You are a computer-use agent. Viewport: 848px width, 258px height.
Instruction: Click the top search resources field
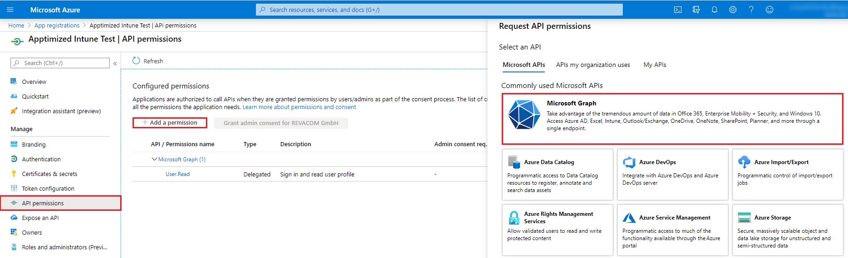click(439, 10)
